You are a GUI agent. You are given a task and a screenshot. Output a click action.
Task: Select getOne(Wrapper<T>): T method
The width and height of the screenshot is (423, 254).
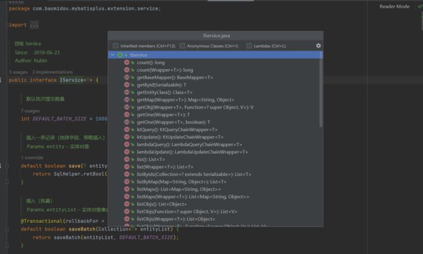tap(163, 115)
